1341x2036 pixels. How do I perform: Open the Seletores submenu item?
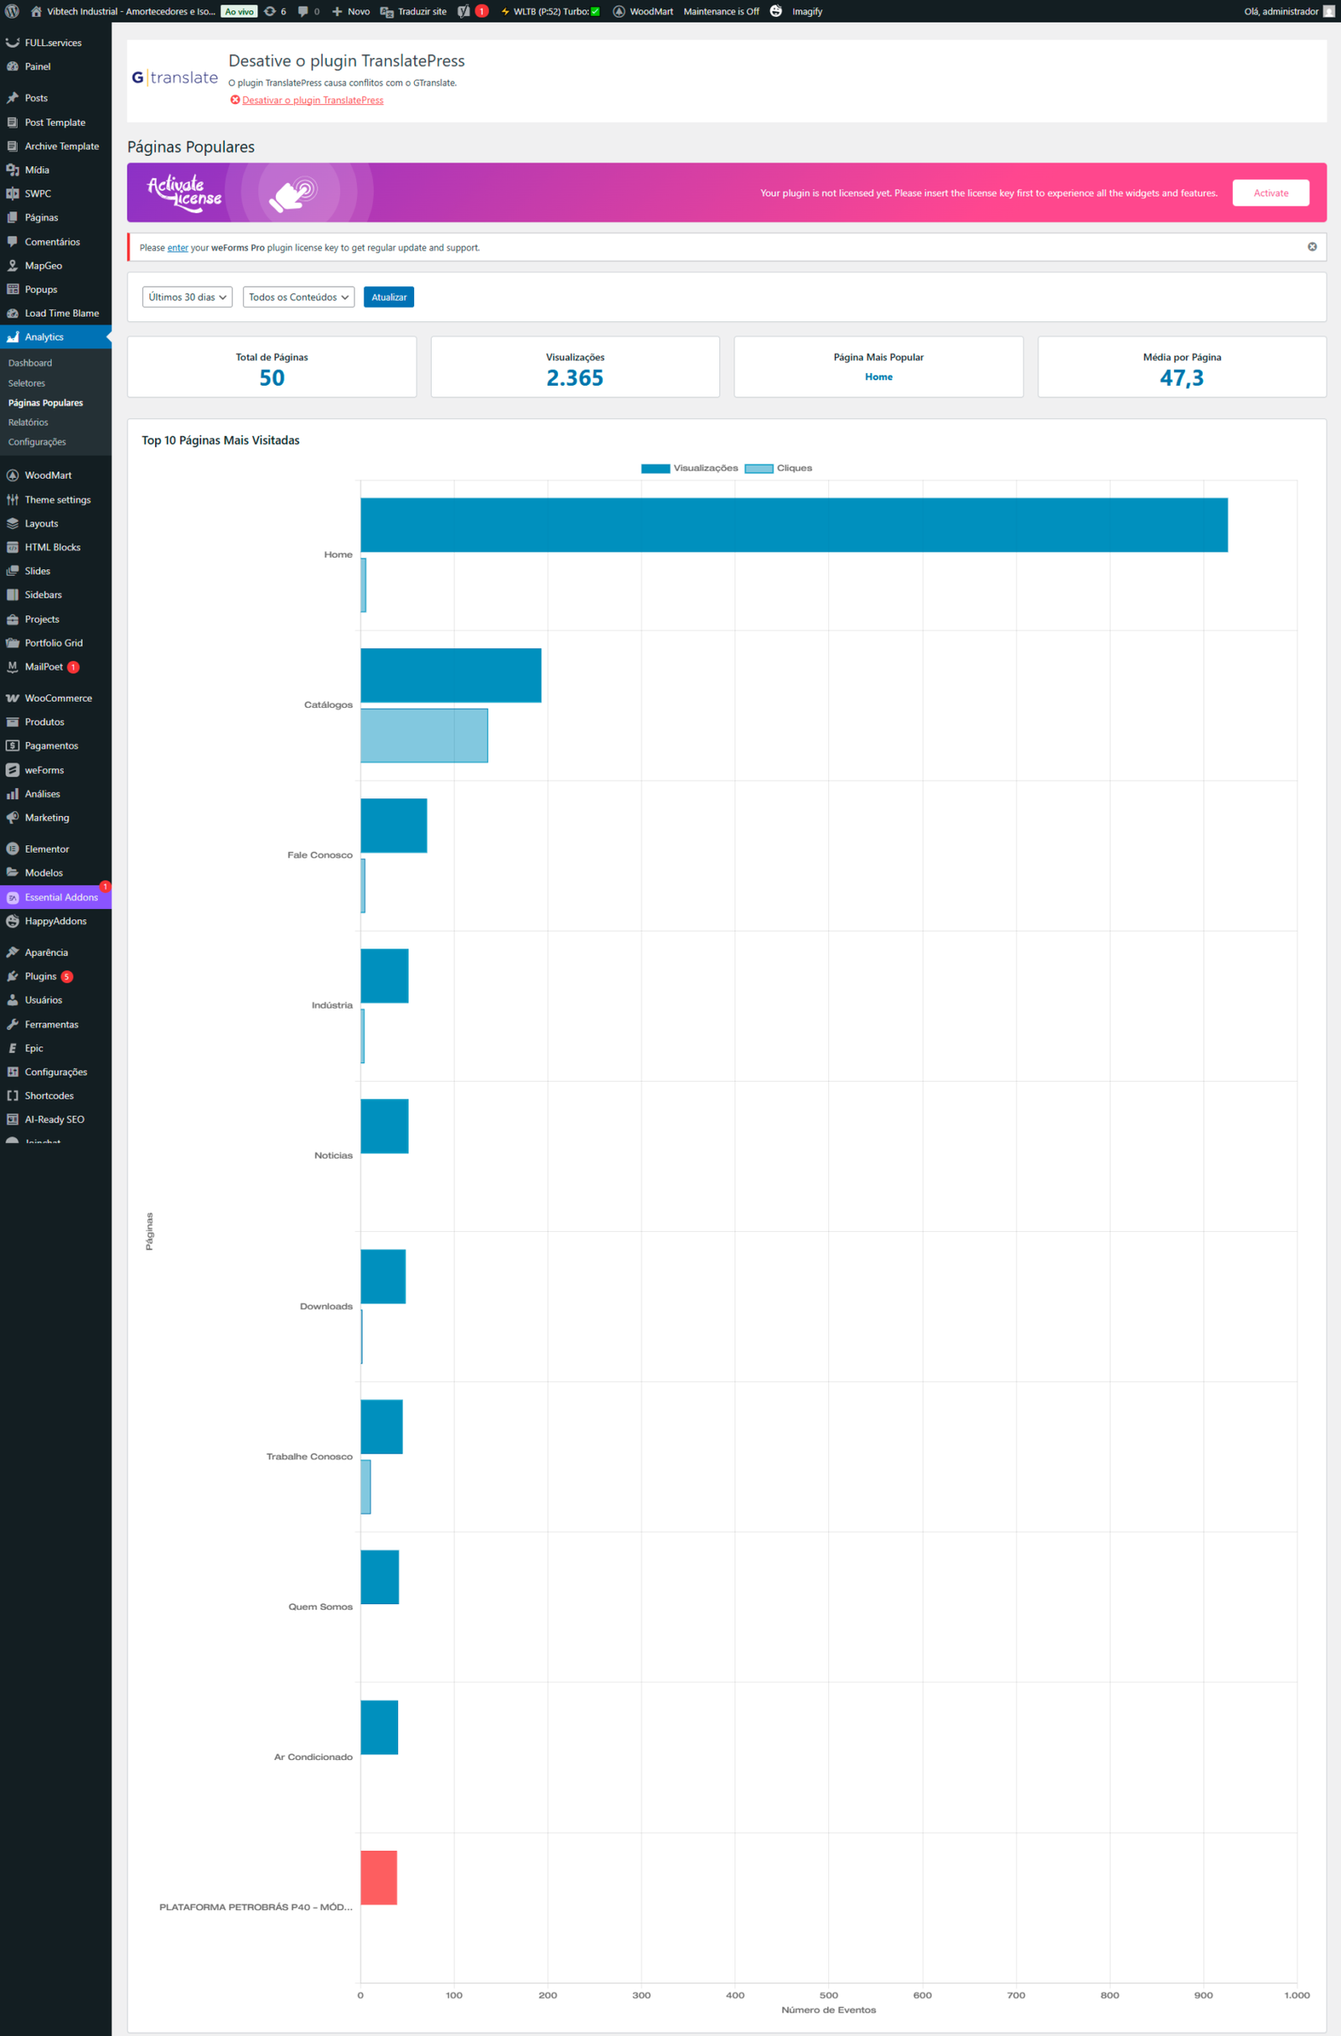(x=27, y=383)
